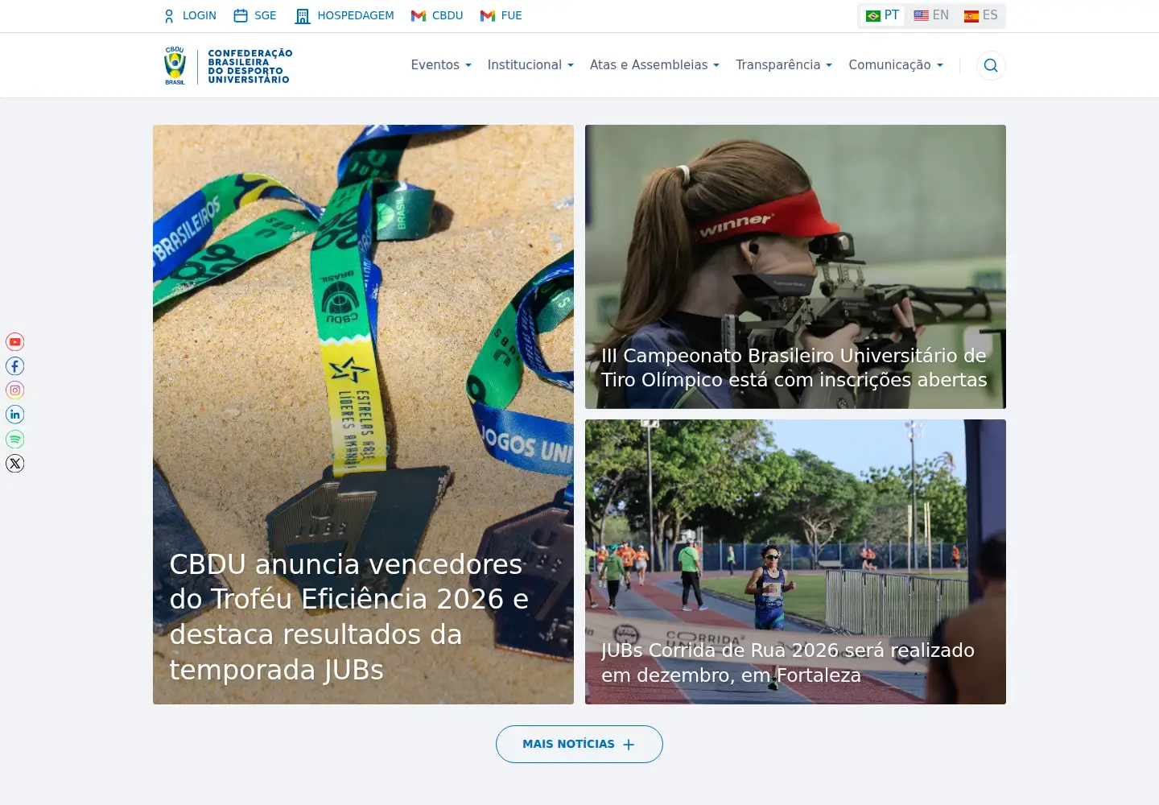The height and width of the screenshot is (805, 1159).
Task: Open Atas e Assembleias dropdown
Action: click(654, 65)
